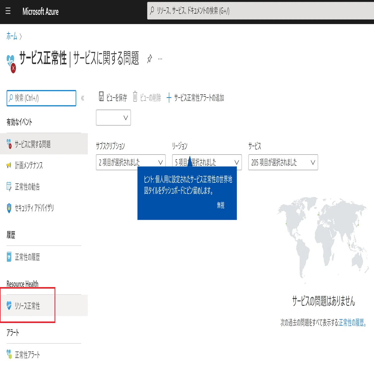Click the 履歴 section heading

[x=11, y=235]
